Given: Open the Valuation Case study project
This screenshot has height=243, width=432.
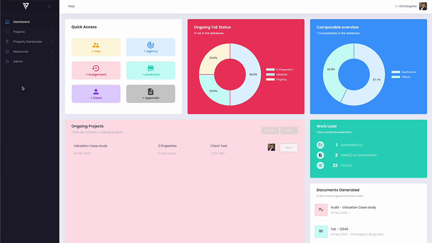Looking at the screenshot, I should 90,146.
